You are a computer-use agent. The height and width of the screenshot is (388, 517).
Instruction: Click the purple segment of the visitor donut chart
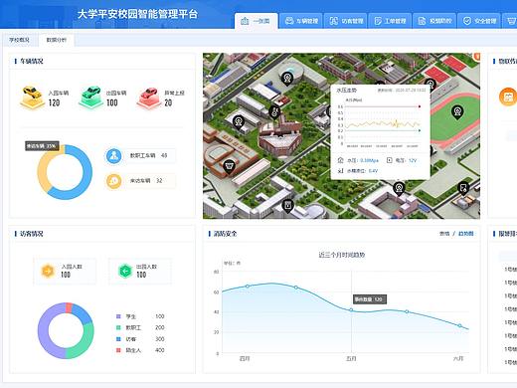[44, 330]
